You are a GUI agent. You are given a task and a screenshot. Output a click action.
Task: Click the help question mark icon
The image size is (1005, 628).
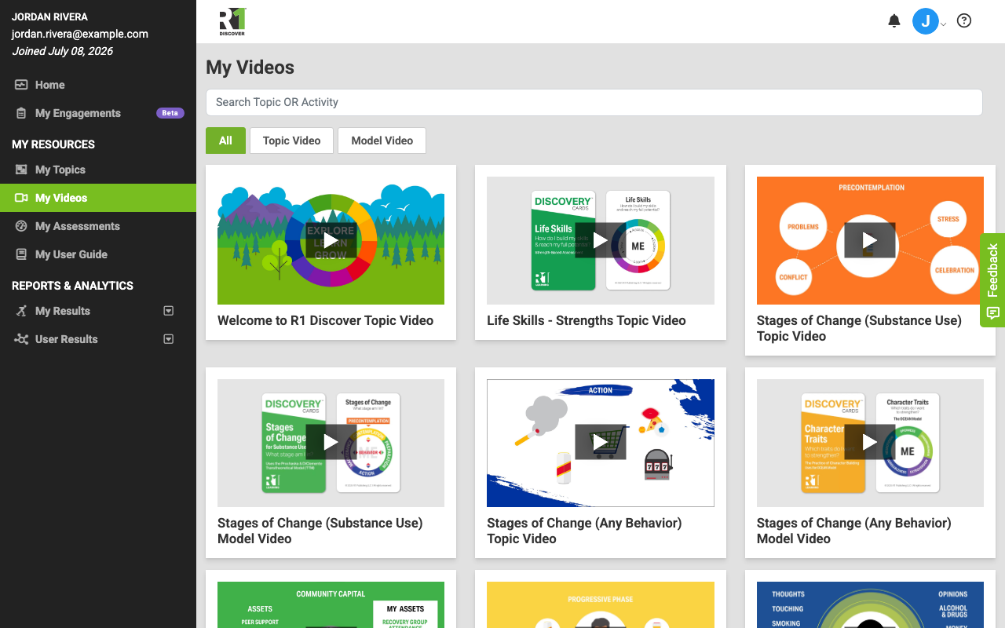(964, 21)
